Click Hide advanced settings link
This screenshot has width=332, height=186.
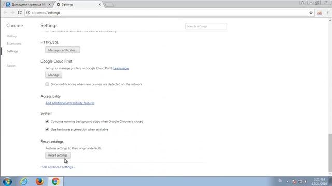58,167
